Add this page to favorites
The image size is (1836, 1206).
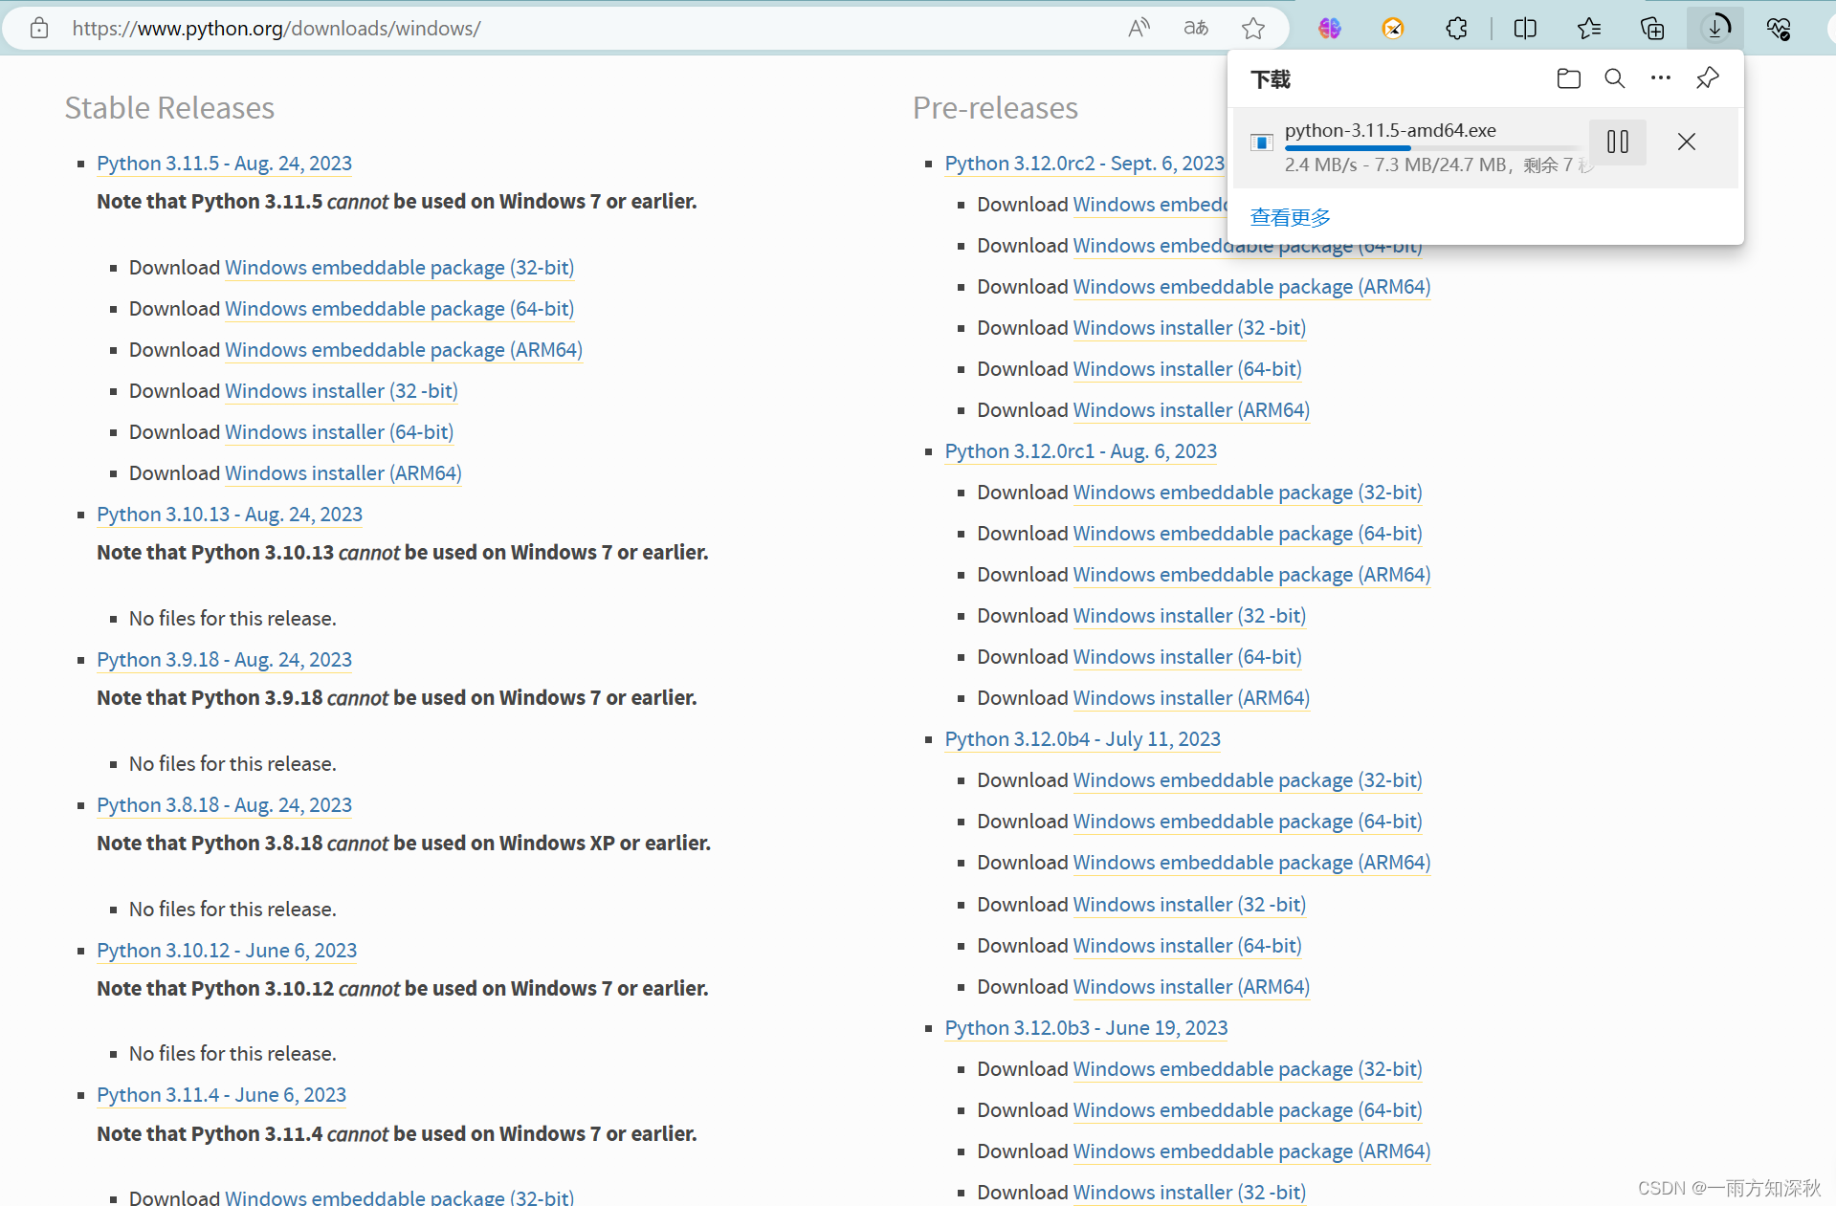click(1253, 28)
